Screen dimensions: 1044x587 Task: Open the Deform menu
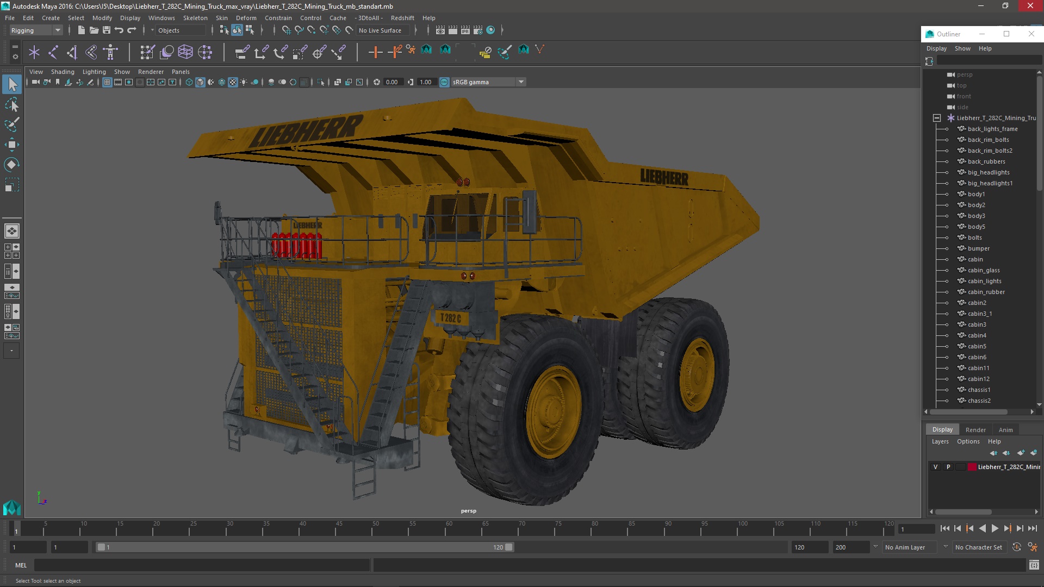(x=246, y=18)
